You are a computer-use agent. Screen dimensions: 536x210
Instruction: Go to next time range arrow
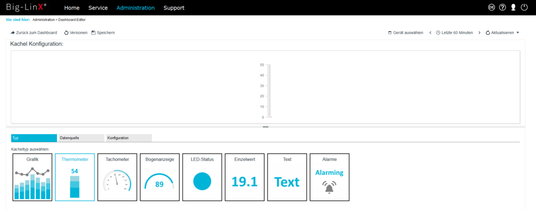(479, 33)
